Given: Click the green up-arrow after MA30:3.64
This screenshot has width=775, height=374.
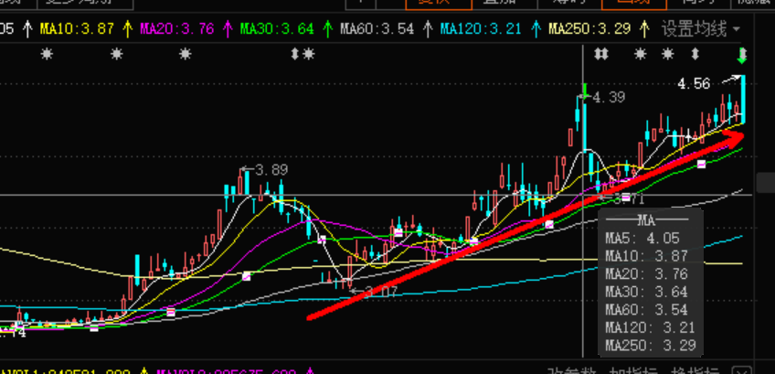Looking at the screenshot, I should 325,29.
